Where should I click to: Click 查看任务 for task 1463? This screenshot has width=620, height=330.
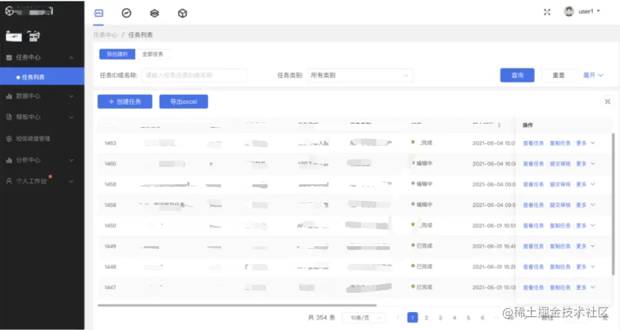[x=533, y=143]
